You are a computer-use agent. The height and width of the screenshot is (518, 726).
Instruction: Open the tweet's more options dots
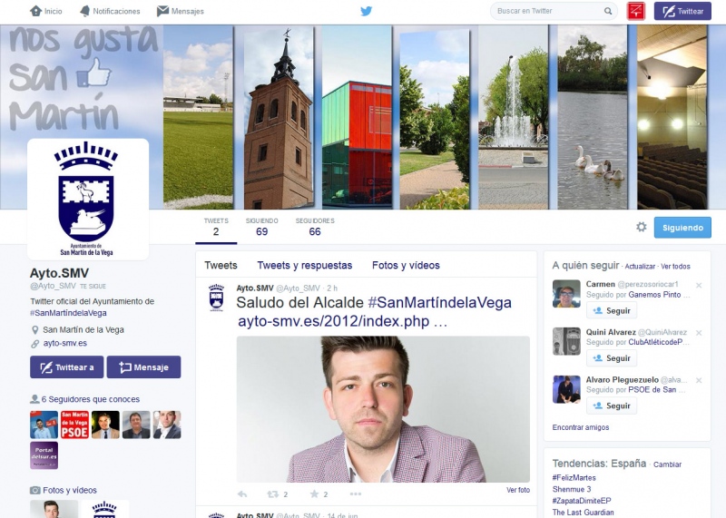tap(356, 494)
